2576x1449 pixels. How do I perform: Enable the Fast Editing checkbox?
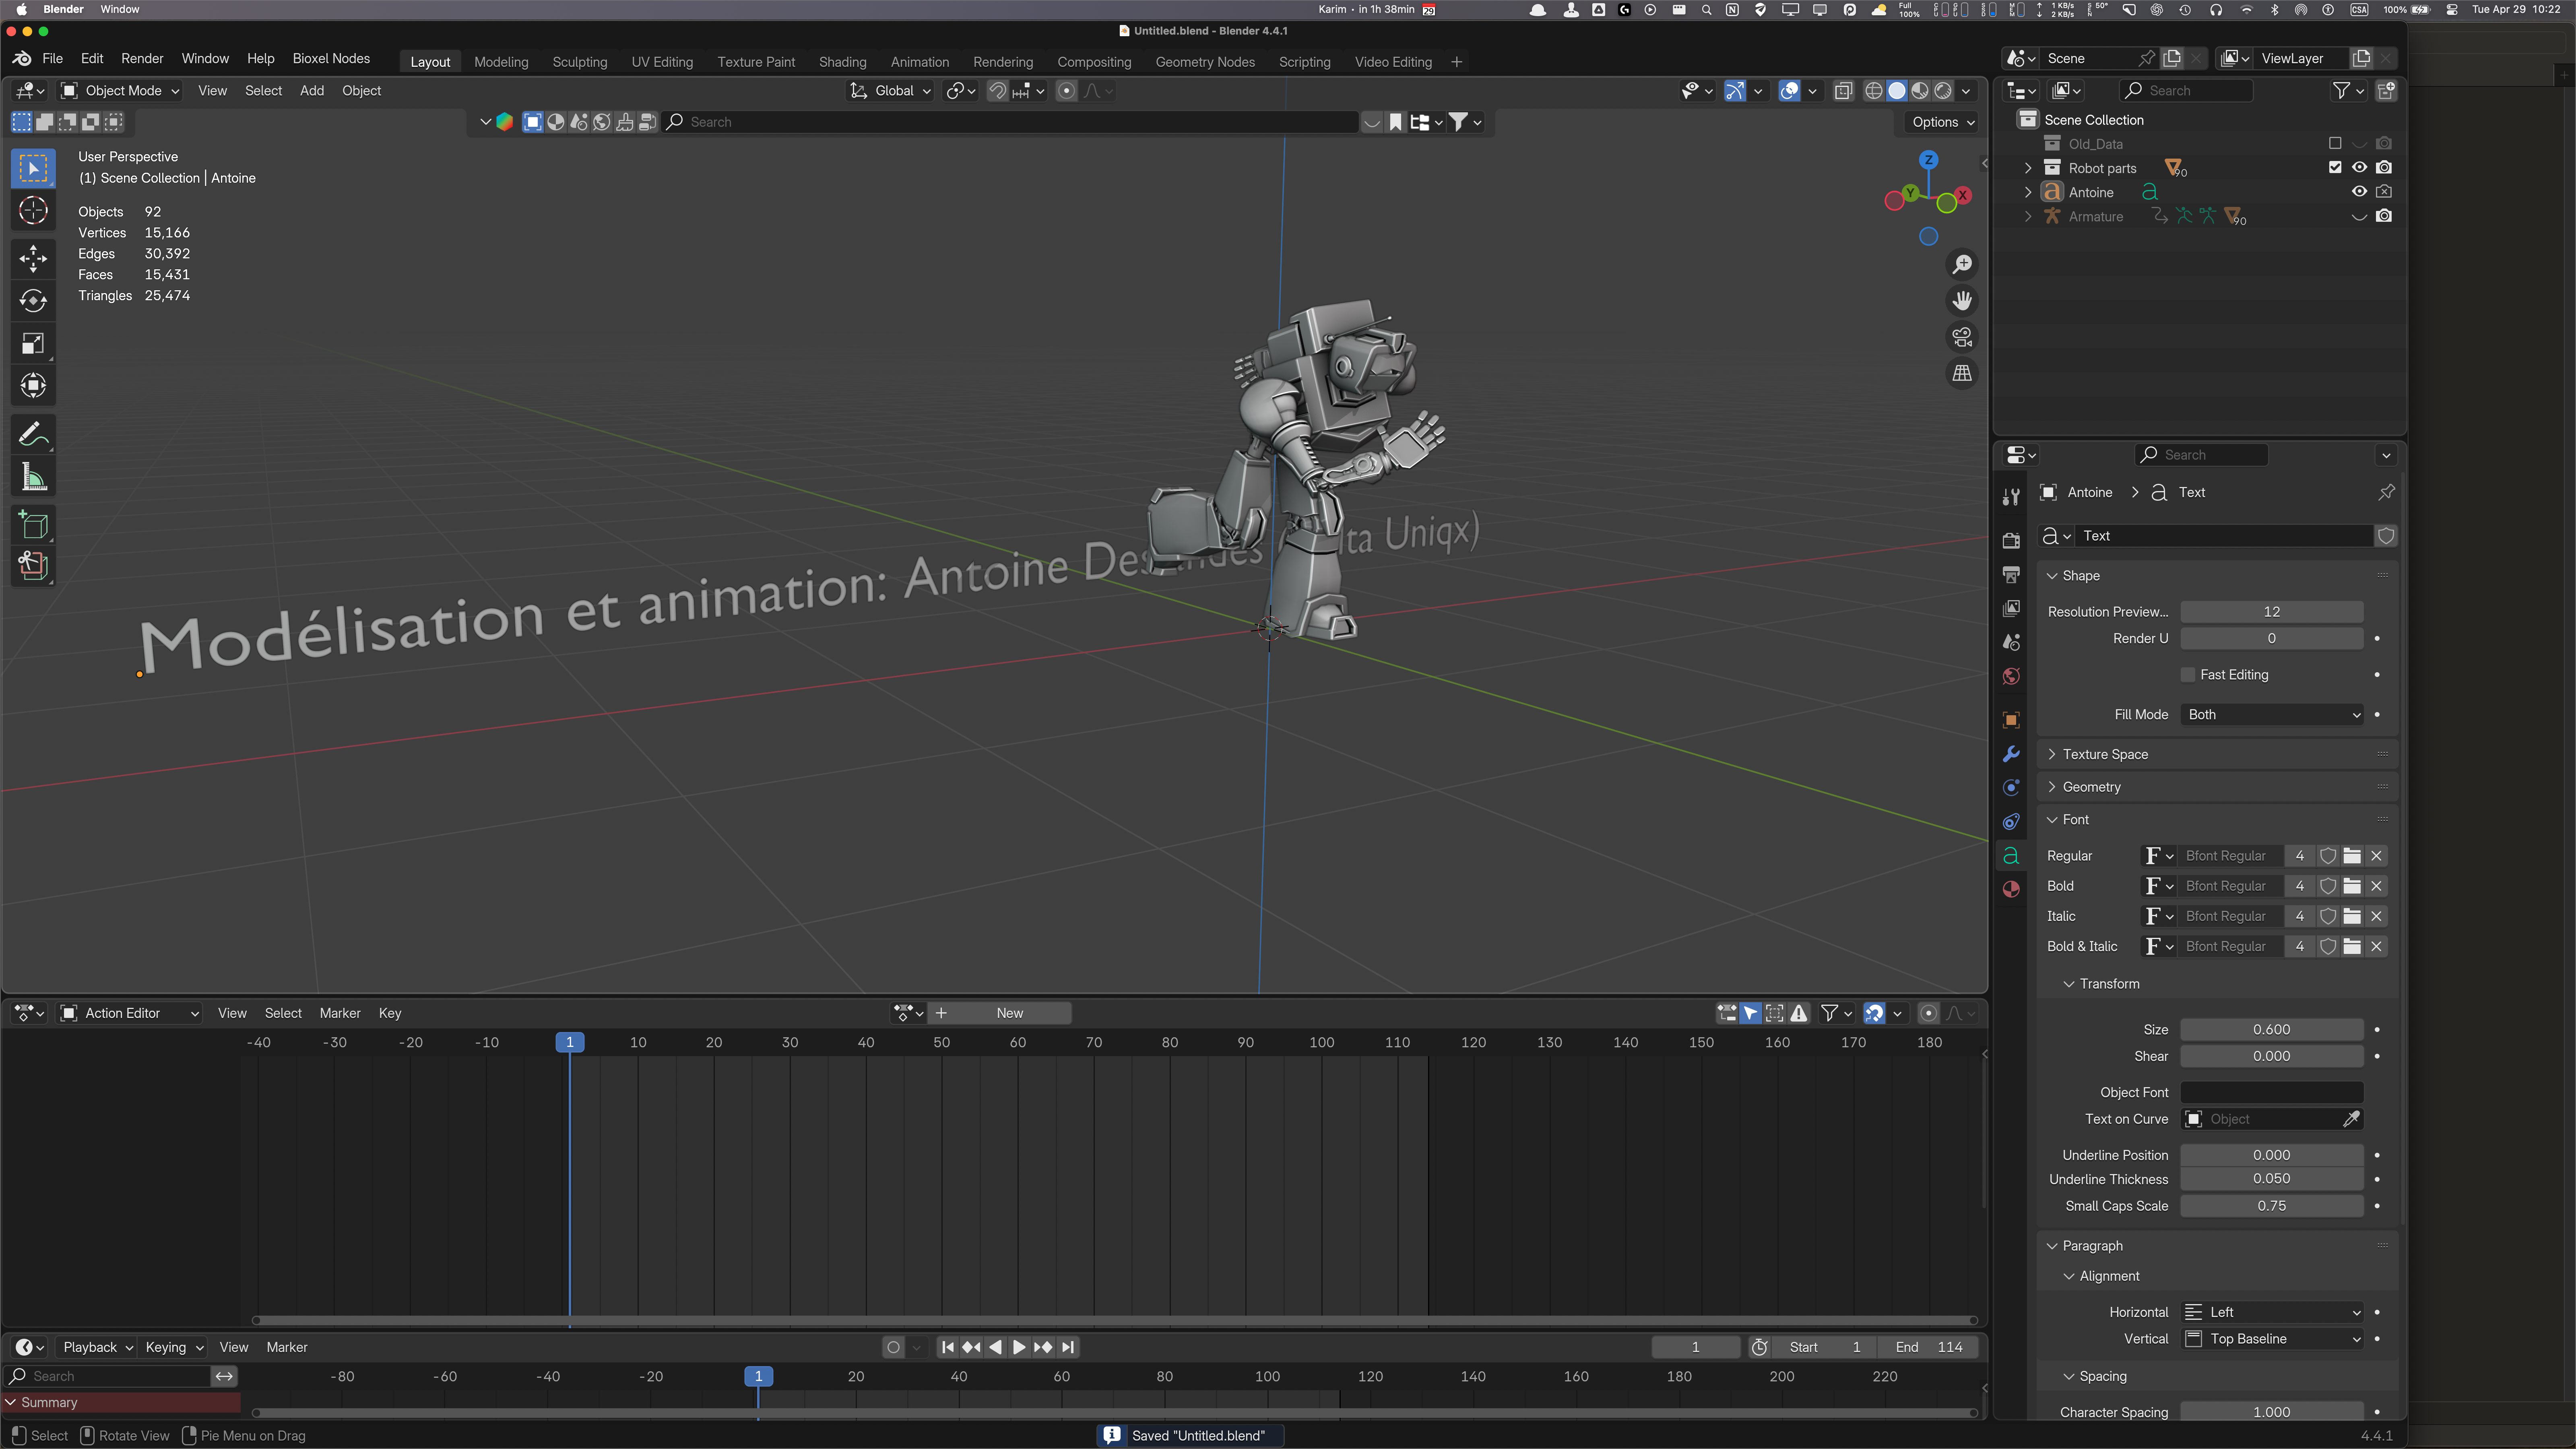coord(2188,675)
